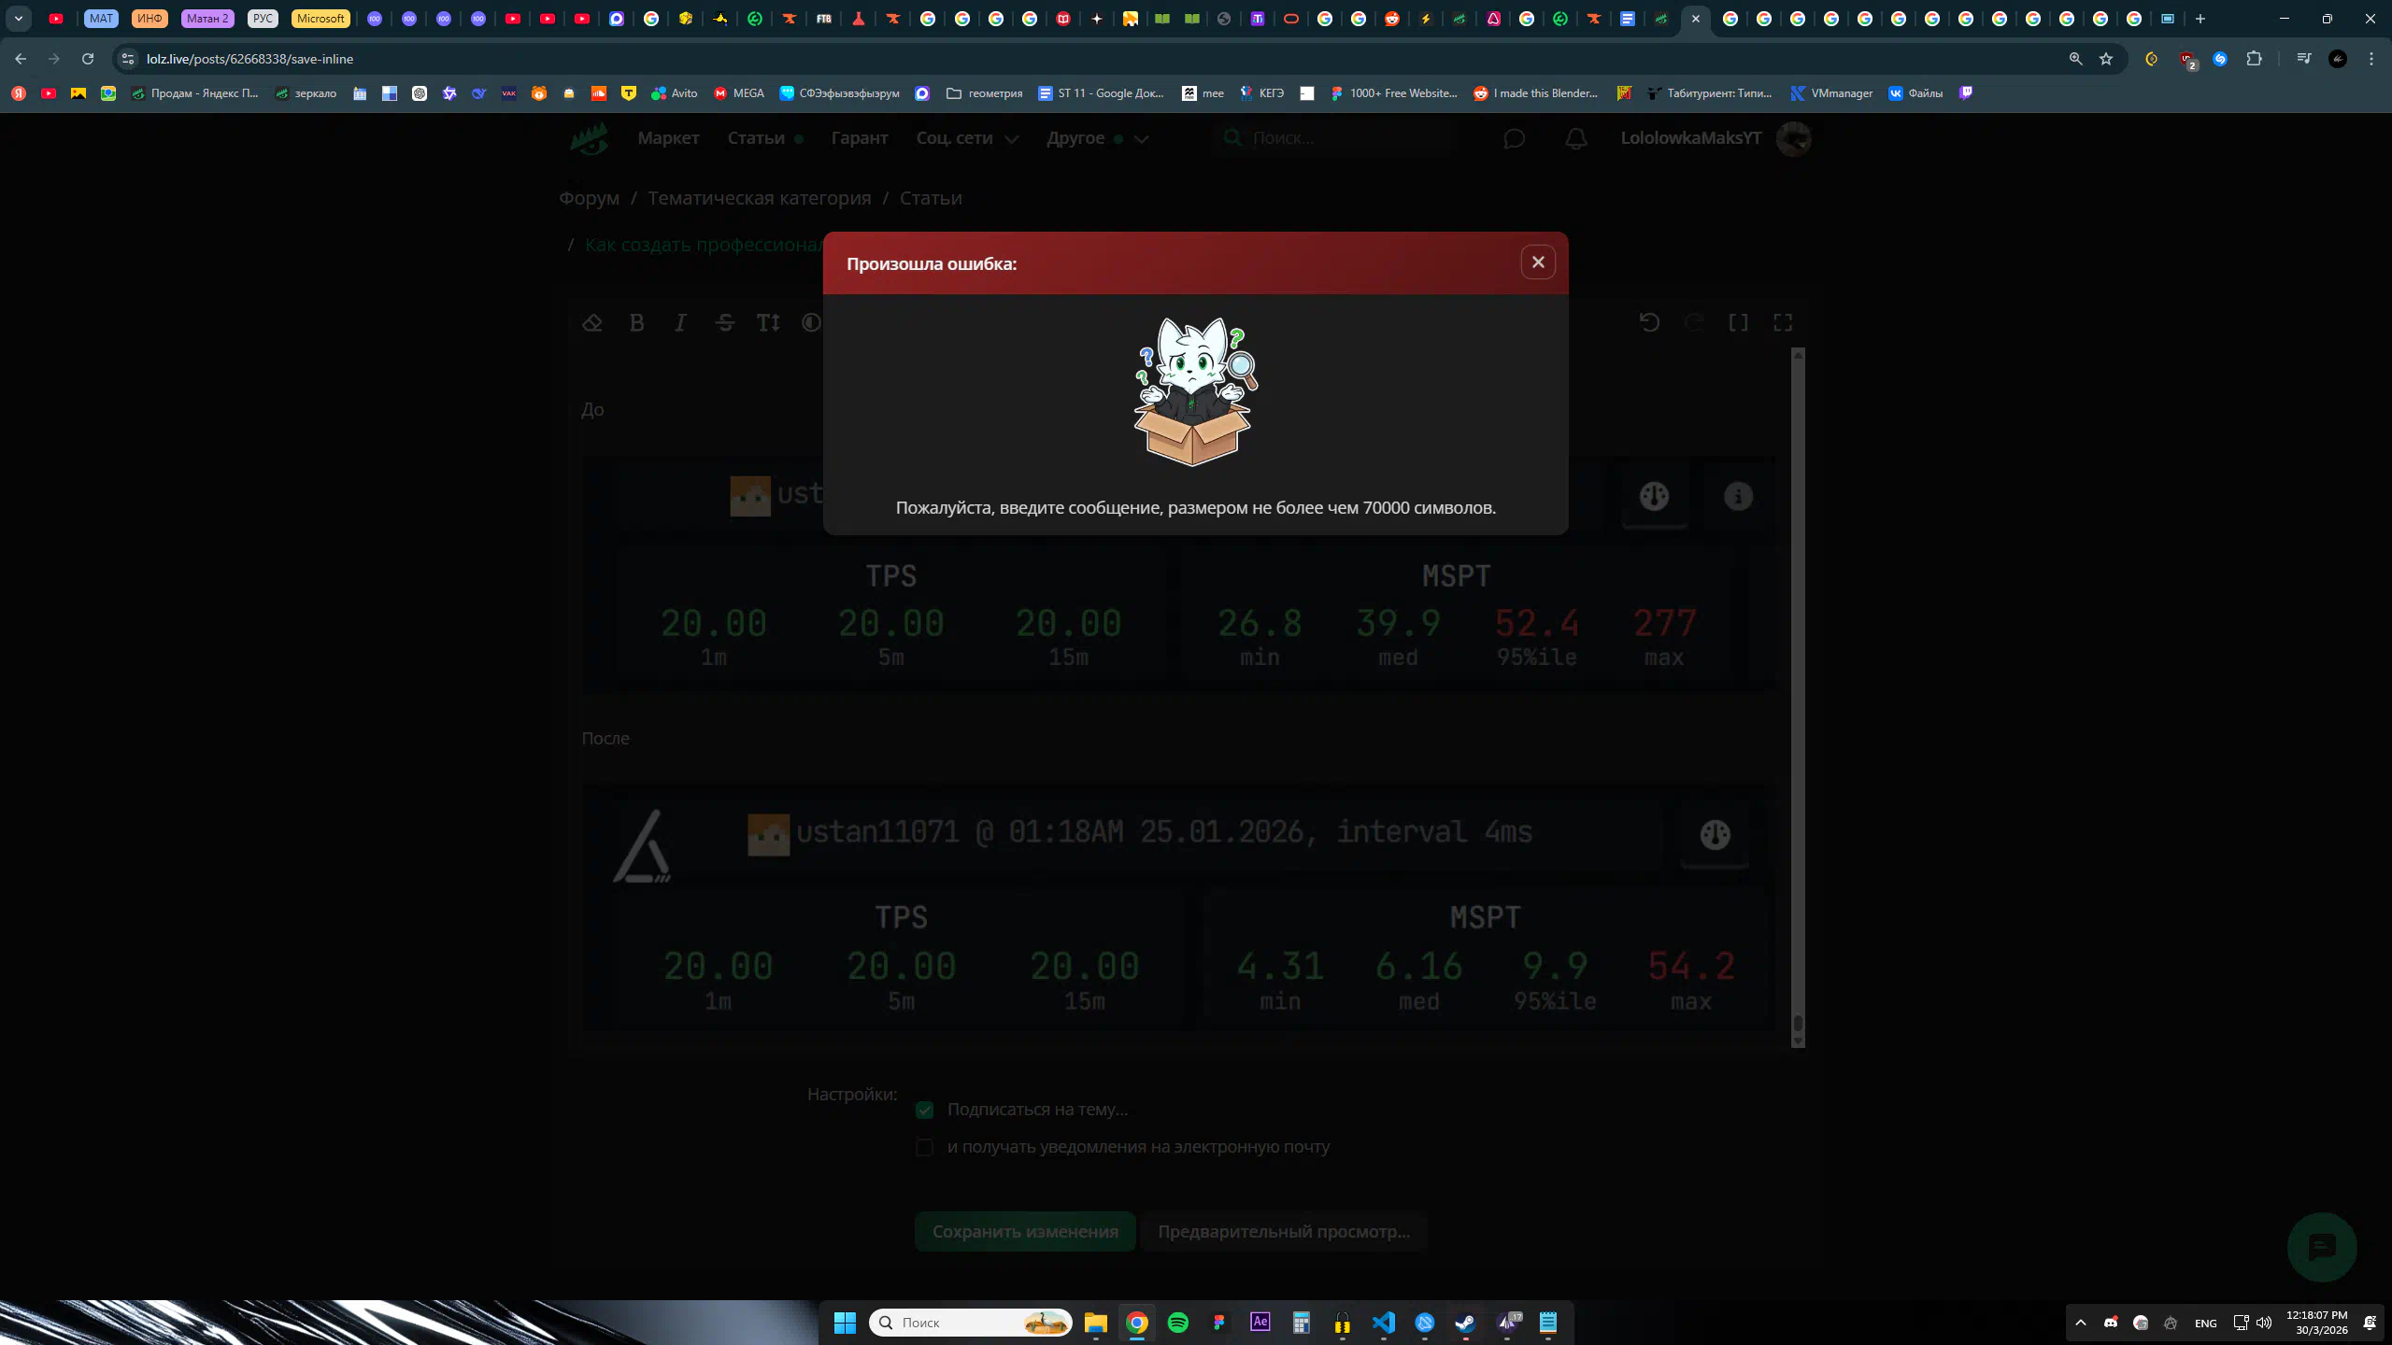
Task: Click 'Предварительный просмотр...' button
Action: point(1284,1232)
